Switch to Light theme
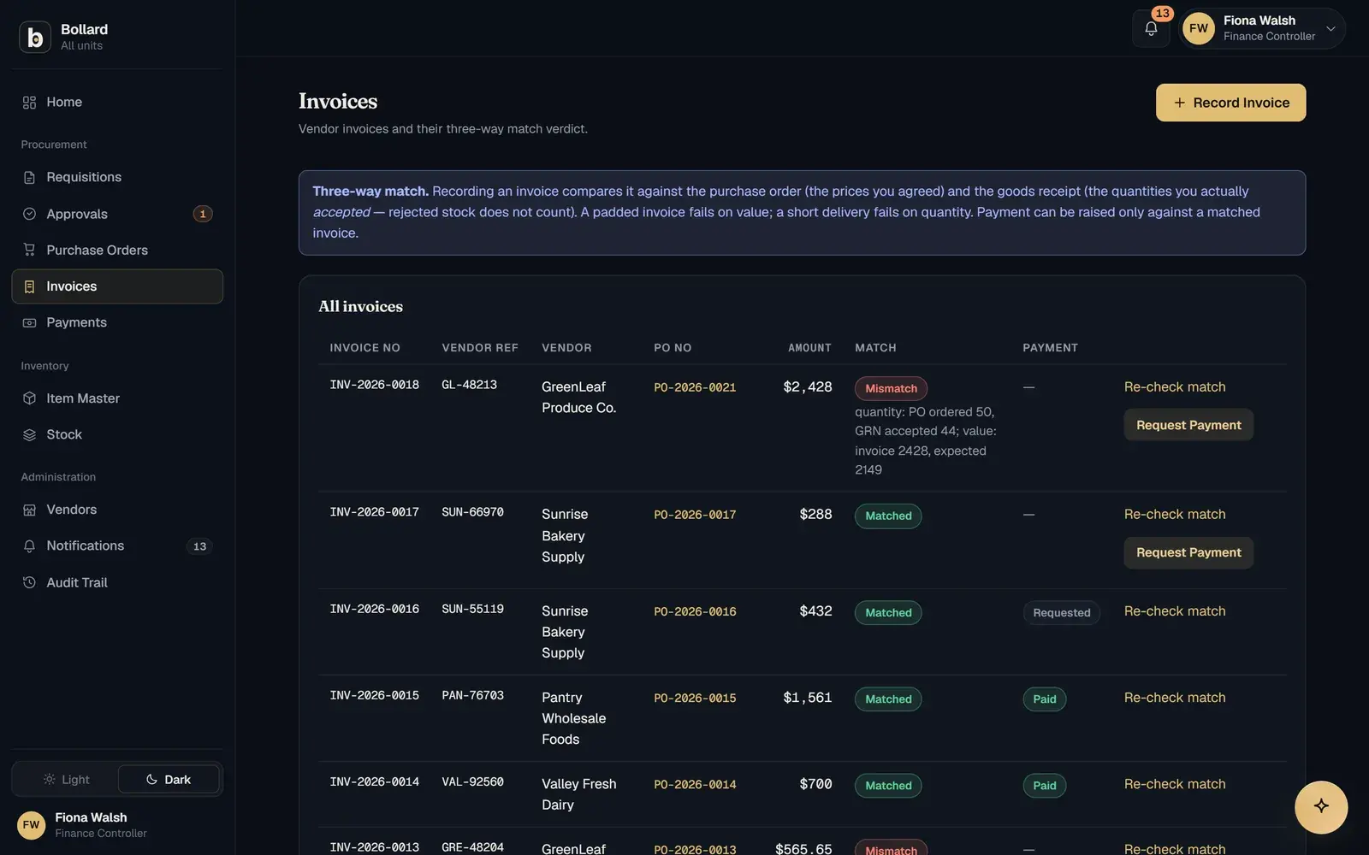The width and height of the screenshot is (1369, 855). point(67,780)
